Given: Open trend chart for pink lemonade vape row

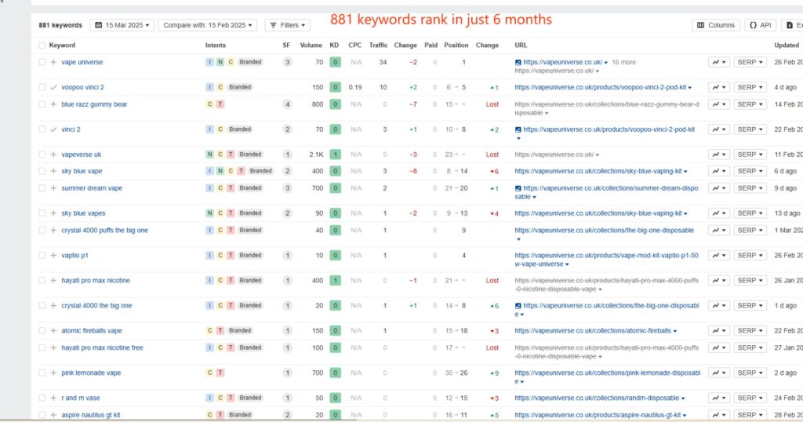Looking at the screenshot, I should pyautogui.click(x=718, y=373).
